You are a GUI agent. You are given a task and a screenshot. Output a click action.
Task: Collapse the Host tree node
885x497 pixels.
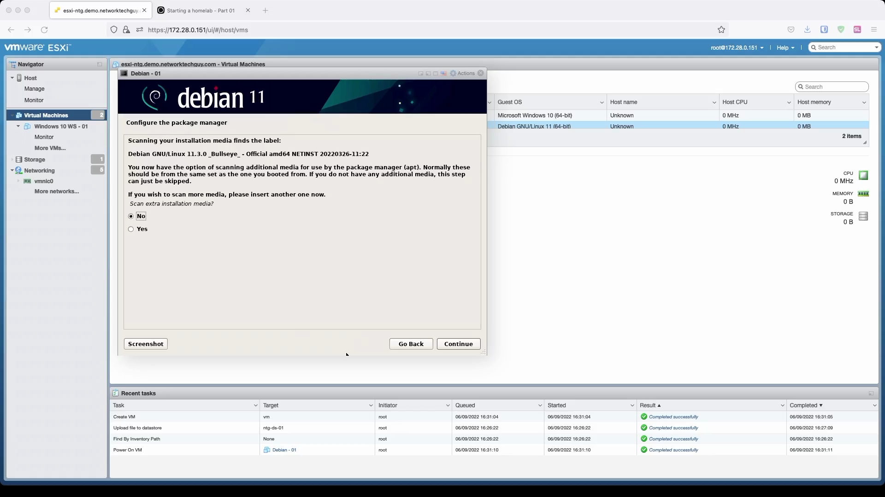pos(12,78)
